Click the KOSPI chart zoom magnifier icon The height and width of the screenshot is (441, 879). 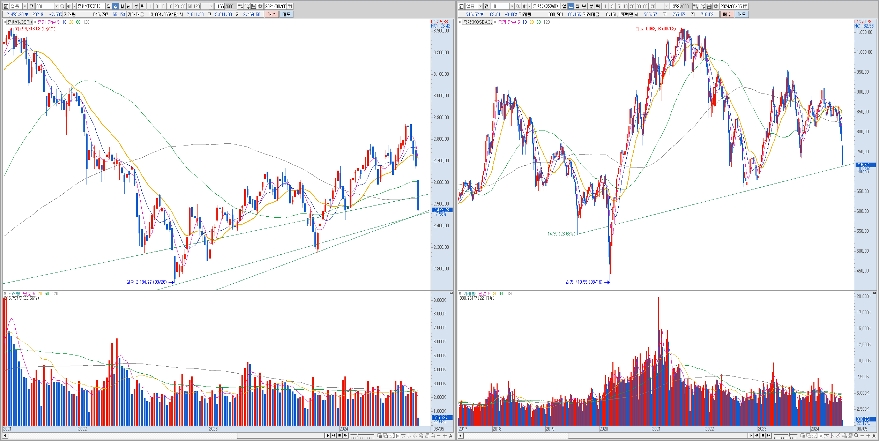(x=433, y=435)
